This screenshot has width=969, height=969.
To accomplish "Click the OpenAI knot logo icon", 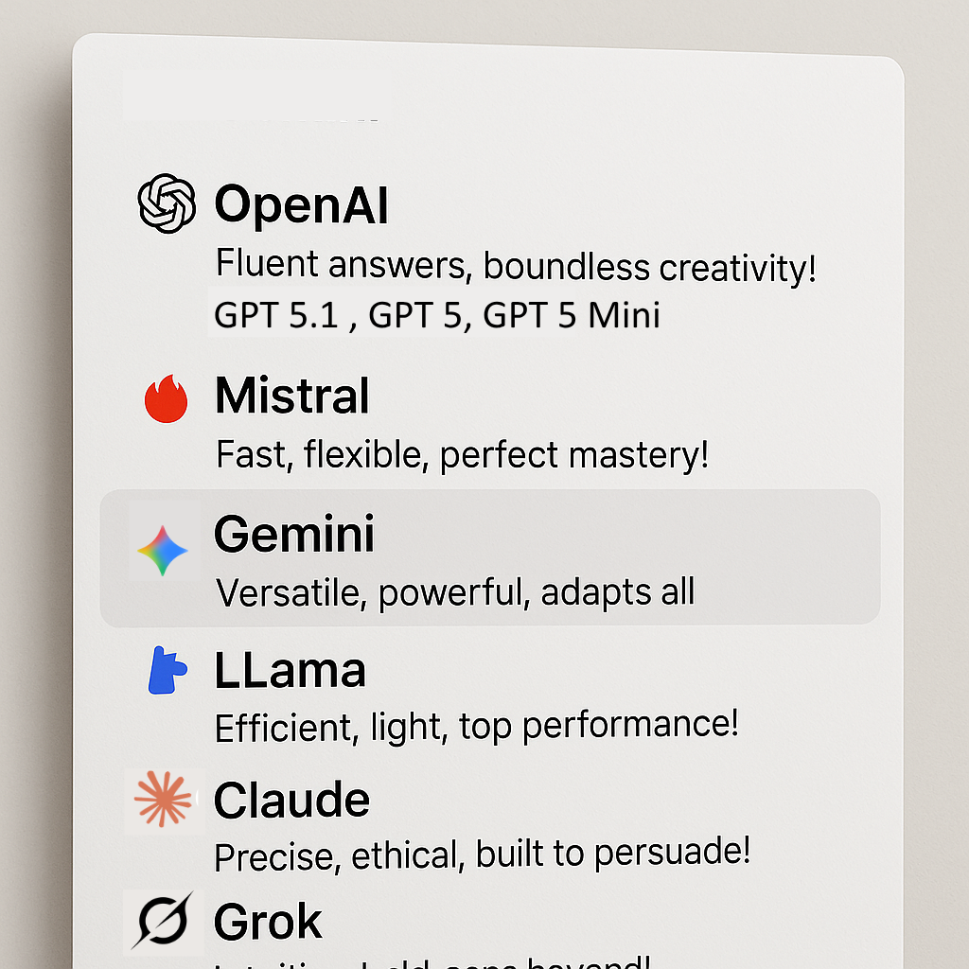I will pyautogui.click(x=167, y=203).
